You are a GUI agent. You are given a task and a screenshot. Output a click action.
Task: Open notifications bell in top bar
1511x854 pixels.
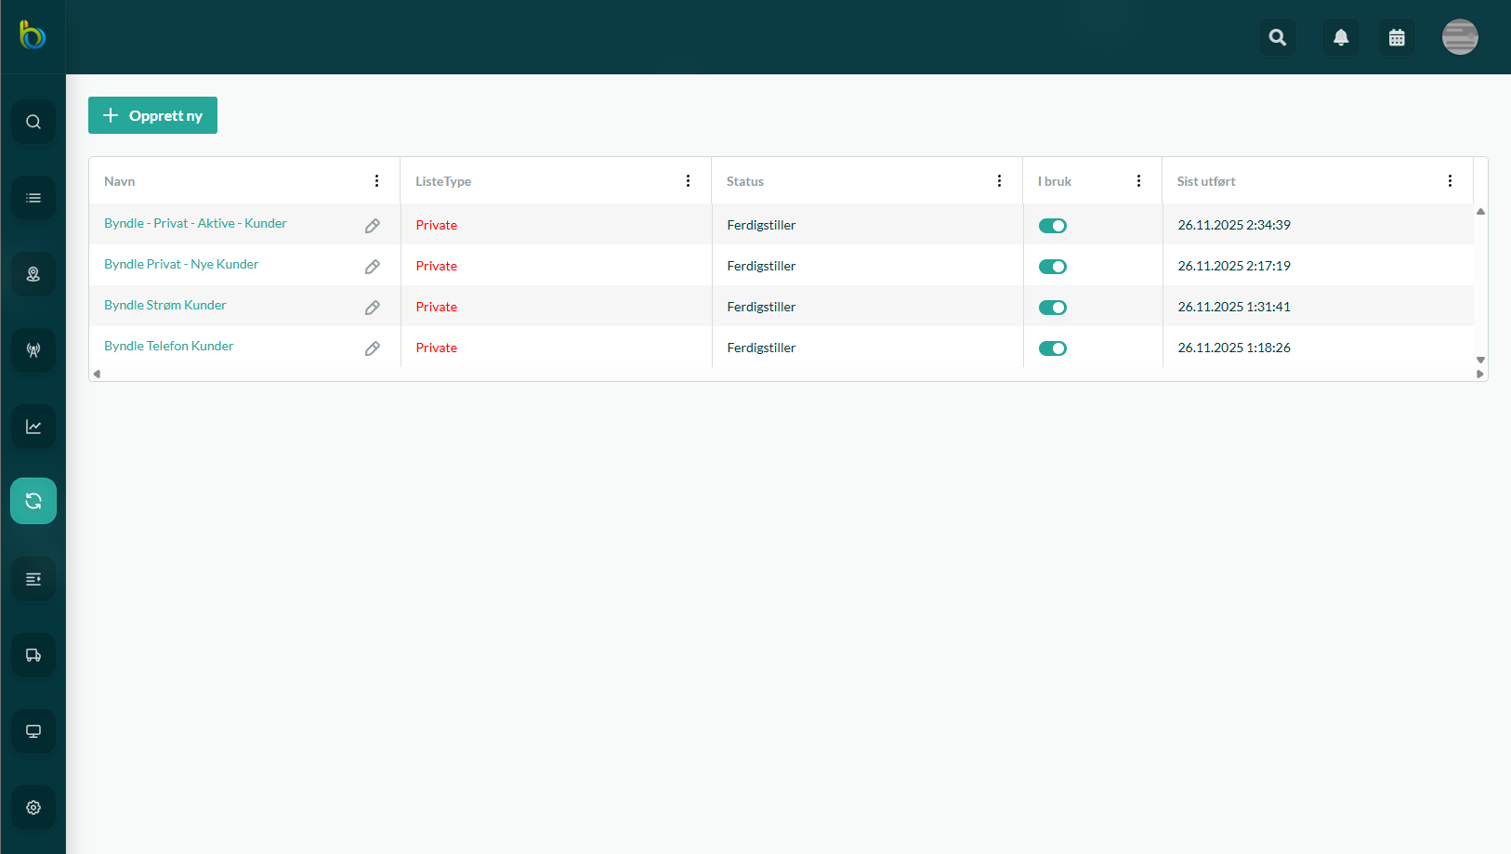(1341, 37)
